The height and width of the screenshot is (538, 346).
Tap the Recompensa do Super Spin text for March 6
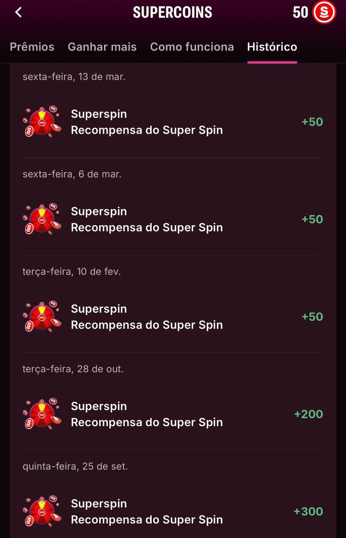(147, 227)
